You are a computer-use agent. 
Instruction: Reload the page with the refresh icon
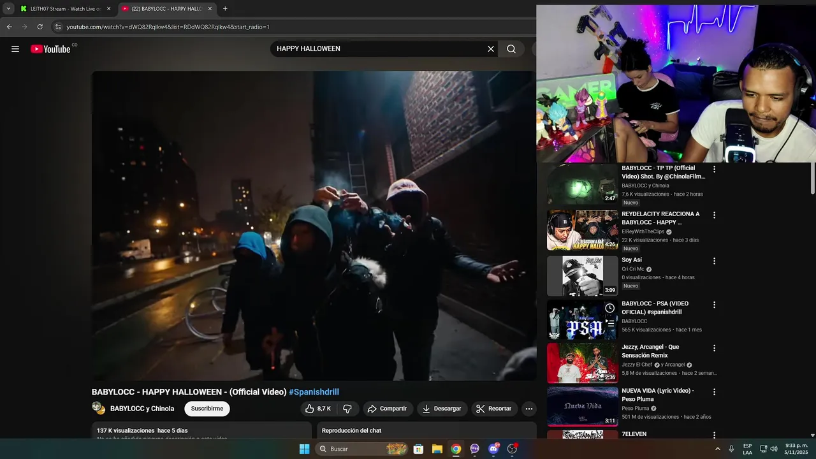pos(40,27)
